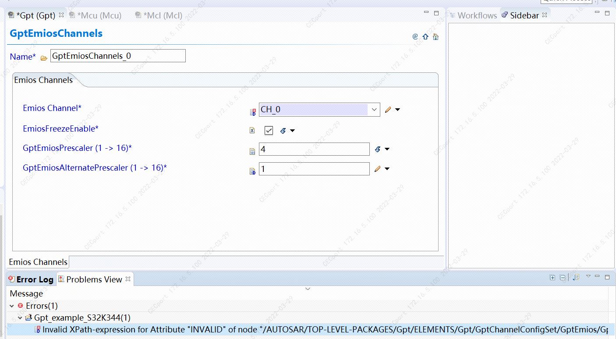This screenshot has width=616, height=339.
Task: Open the arrow menu beside GptEmiosAlternatePrescaler
Action: (x=387, y=169)
